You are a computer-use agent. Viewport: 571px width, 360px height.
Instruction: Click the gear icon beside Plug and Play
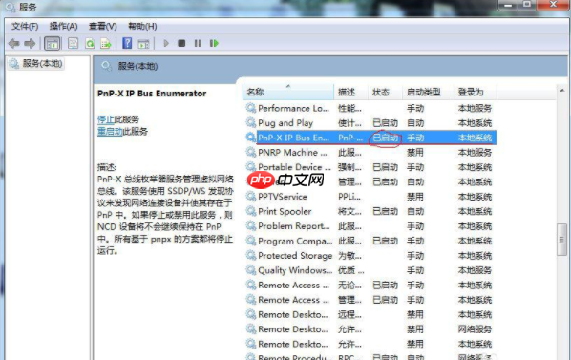coord(251,122)
